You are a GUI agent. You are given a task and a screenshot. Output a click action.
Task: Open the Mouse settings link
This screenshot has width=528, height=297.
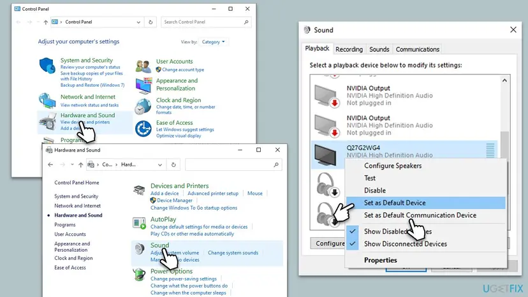click(254, 193)
